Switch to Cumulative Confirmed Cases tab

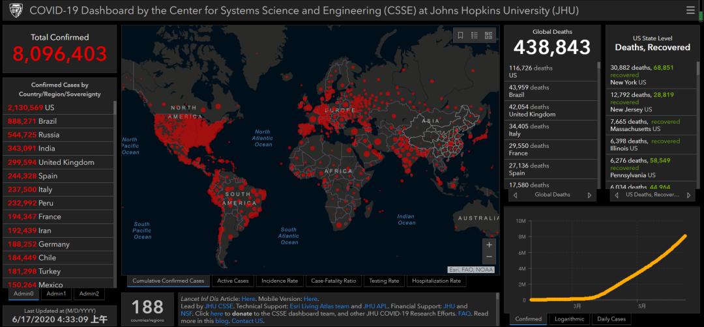(x=168, y=281)
